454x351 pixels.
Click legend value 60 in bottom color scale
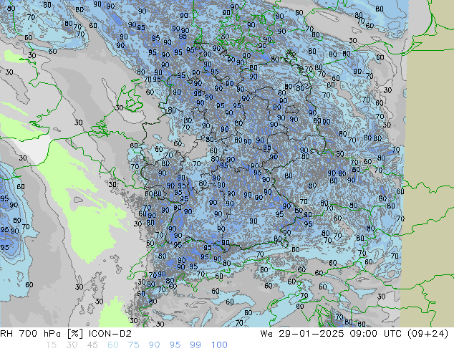pos(113,345)
